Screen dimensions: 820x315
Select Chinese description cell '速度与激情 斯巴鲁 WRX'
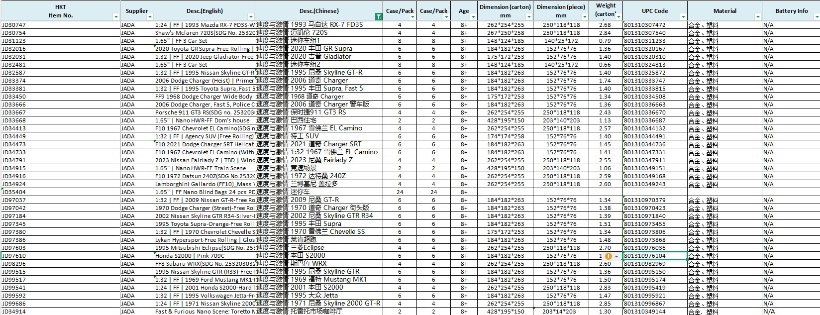[x=319, y=264]
